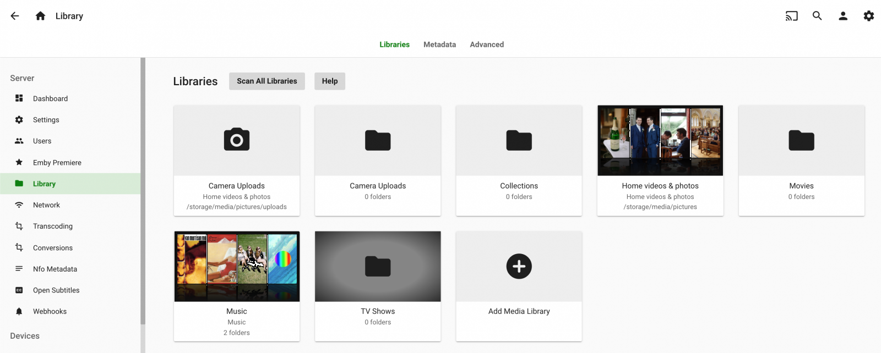The image size is (881, 353).
Task: Click the Webhooks bell icon
Action: pos(19,311)
